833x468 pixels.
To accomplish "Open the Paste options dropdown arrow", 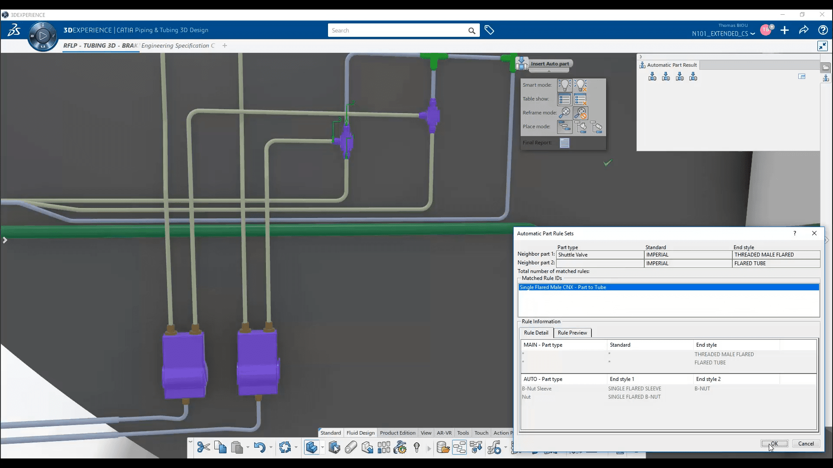I will (248, 447).
